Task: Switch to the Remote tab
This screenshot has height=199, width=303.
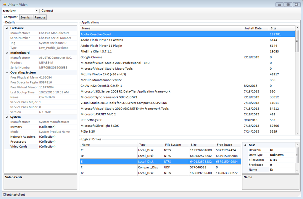Action: pyautogui.click(x=40, y=17)
